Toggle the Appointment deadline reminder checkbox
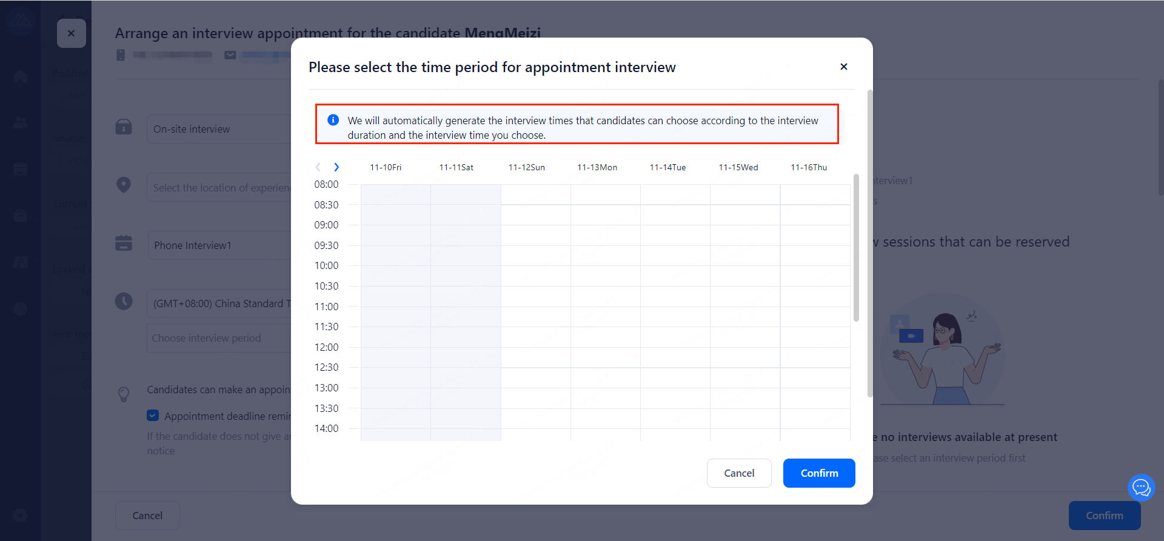Screen dimensions: 1164x541 (x=153, y=416)
